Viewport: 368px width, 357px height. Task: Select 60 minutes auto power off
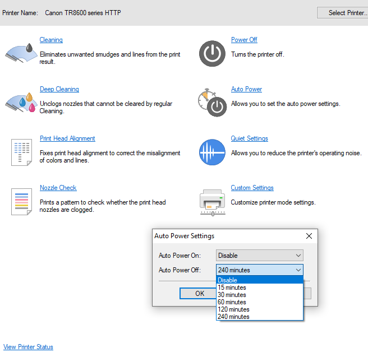(x=259, y=302)
